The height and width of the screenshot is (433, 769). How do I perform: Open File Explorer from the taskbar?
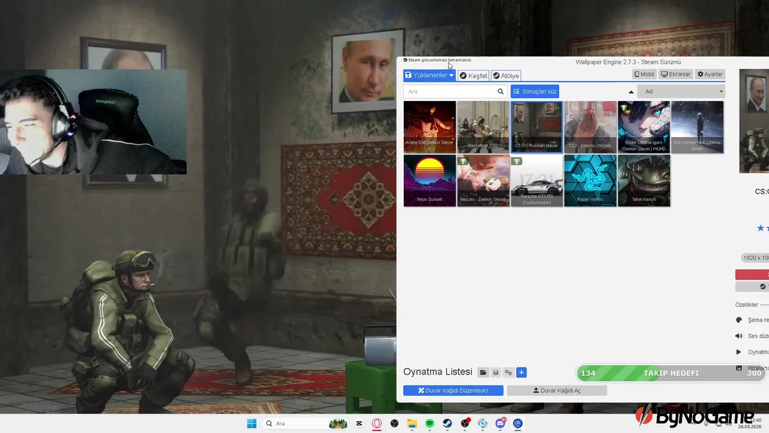point(412,423)
